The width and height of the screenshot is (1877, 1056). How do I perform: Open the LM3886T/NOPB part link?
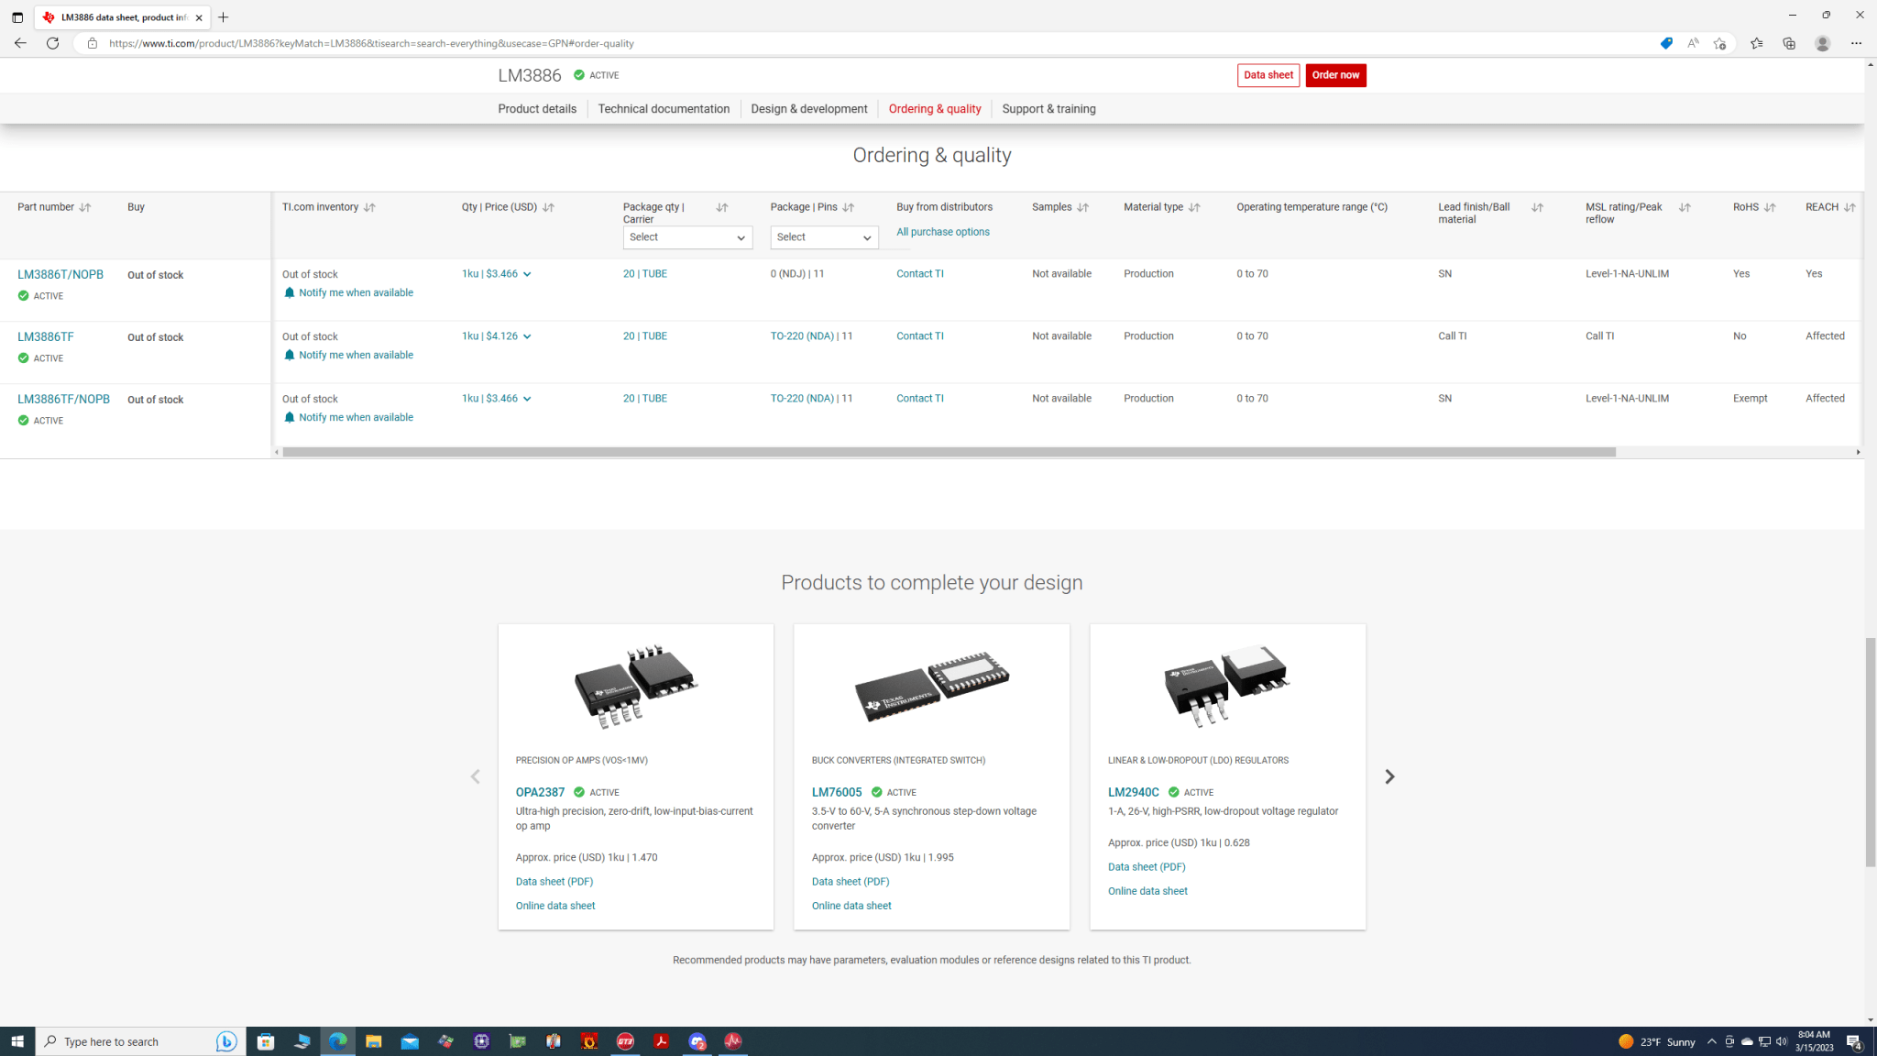click(x=60, y=274)
